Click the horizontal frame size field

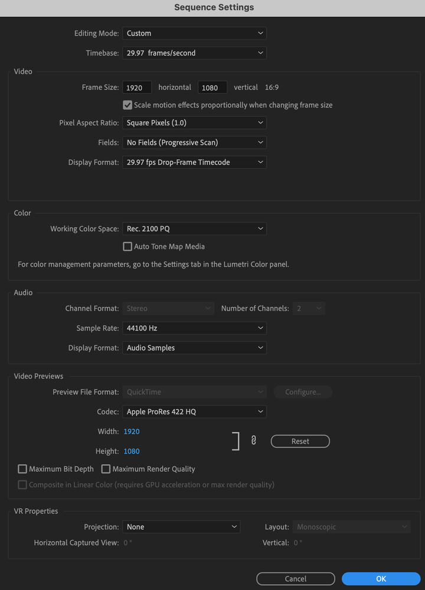pos(137,87)
